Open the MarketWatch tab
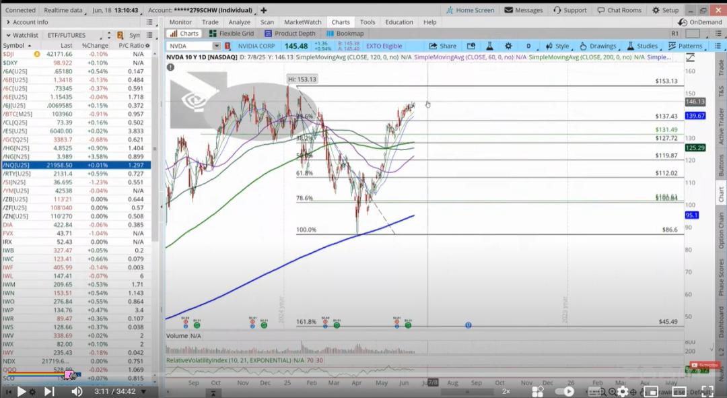Screen dimensions: 727x398 [x=302, y=22]
